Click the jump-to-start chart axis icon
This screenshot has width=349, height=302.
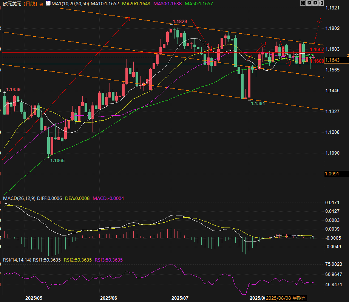pos(309,3)
